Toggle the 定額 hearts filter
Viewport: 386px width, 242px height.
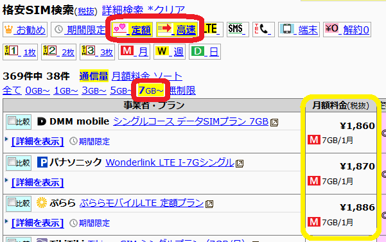(132, 30)
